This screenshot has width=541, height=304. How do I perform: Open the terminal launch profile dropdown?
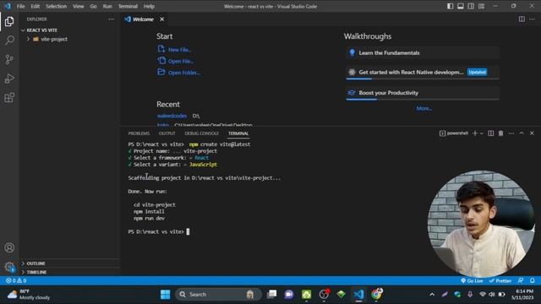(x=482, y=133)
